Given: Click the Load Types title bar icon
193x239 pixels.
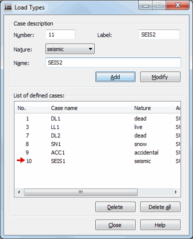Looking at the screenshot, I should (8, 7).
